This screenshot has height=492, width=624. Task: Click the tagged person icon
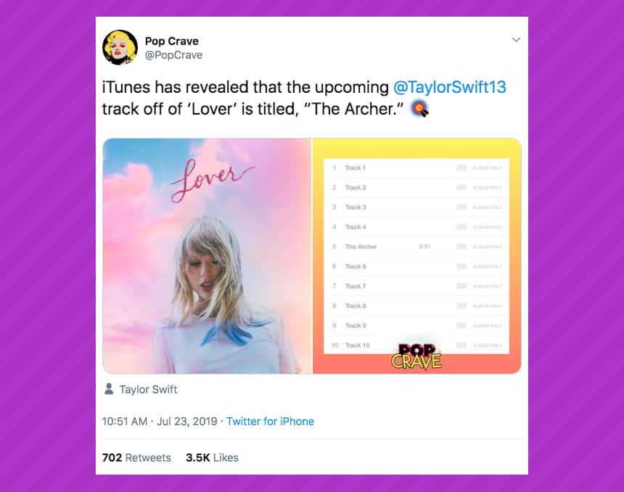109,389
